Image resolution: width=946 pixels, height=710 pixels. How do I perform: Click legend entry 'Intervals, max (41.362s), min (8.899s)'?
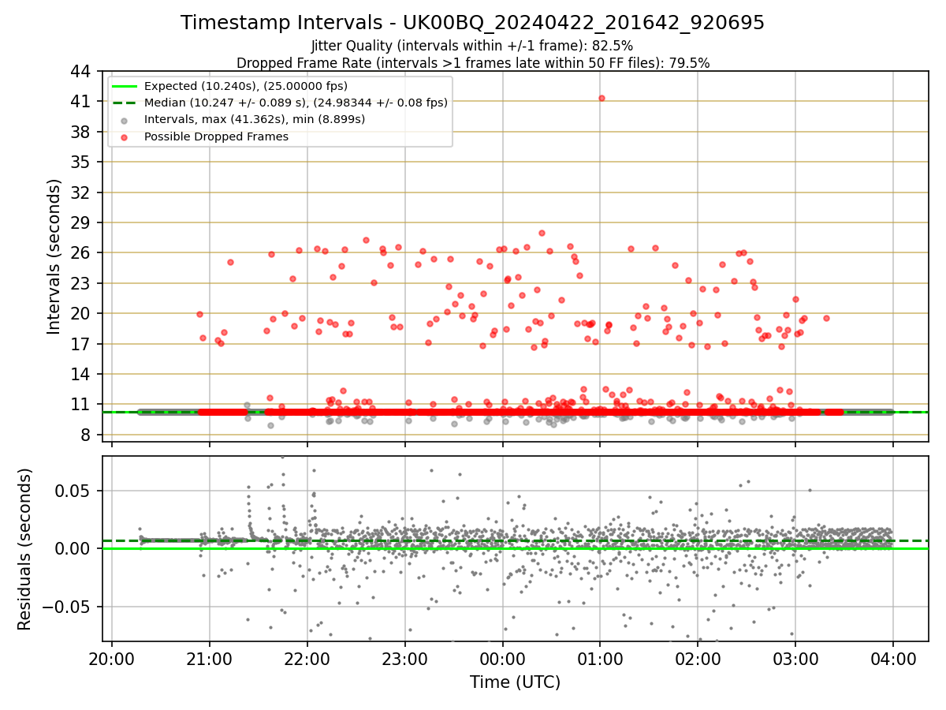click(255, 119)
